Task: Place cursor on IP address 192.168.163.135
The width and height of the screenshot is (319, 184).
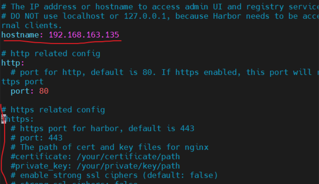Action: 84,35
